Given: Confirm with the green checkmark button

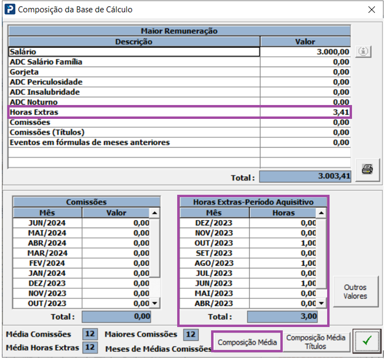Looking at the screenshot, I should click(367, 341).
